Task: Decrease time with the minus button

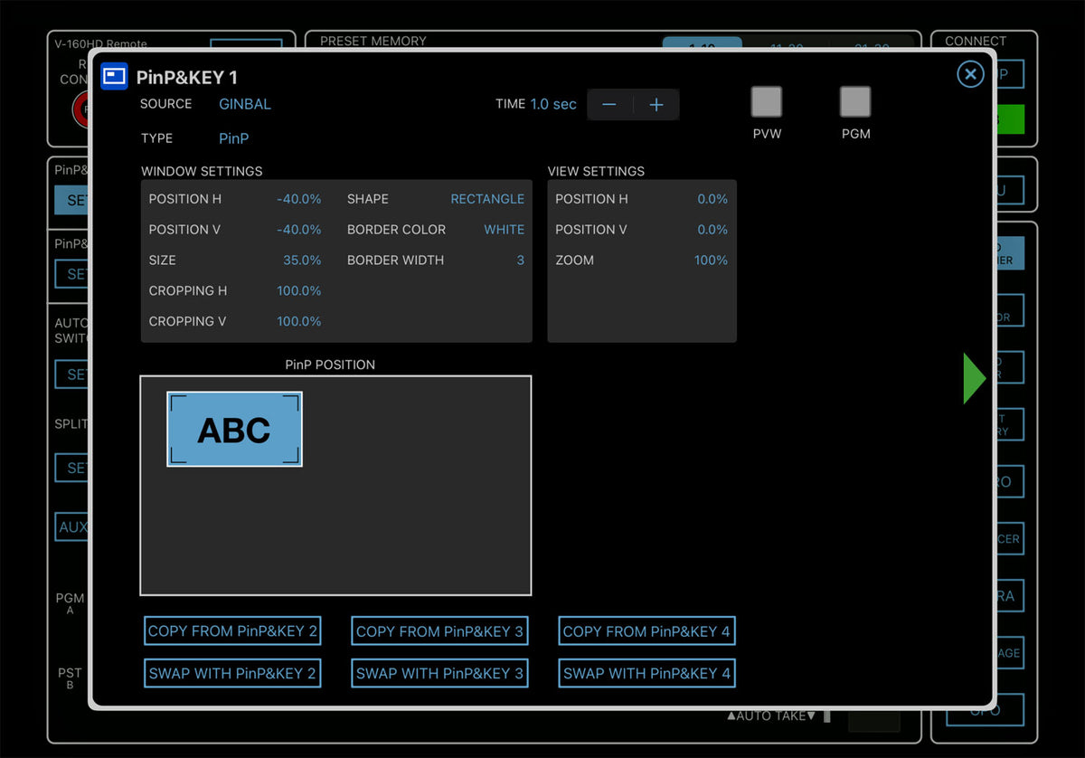Action: [x=609, y=105]
